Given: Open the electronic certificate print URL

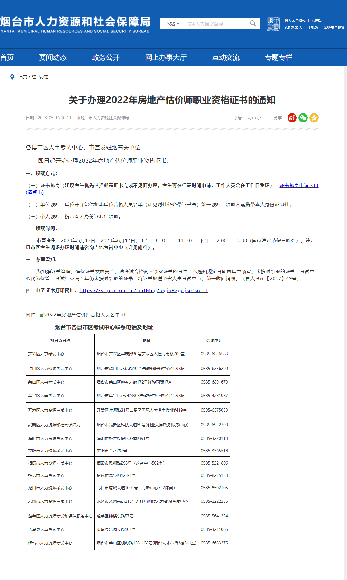Looking at the screenshot, I should click(x=144, y=290).
